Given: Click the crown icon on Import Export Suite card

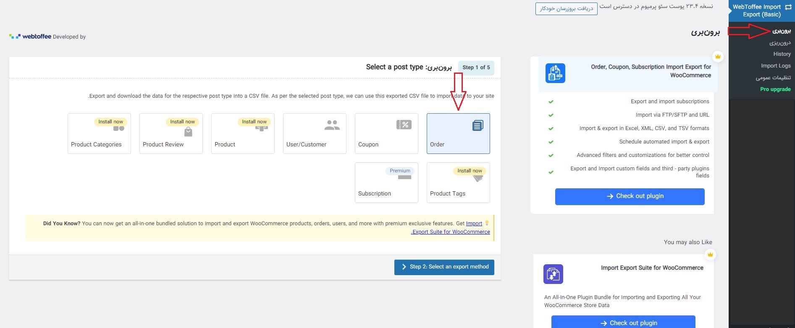Looking at the screenshot, I should (710, 255).
